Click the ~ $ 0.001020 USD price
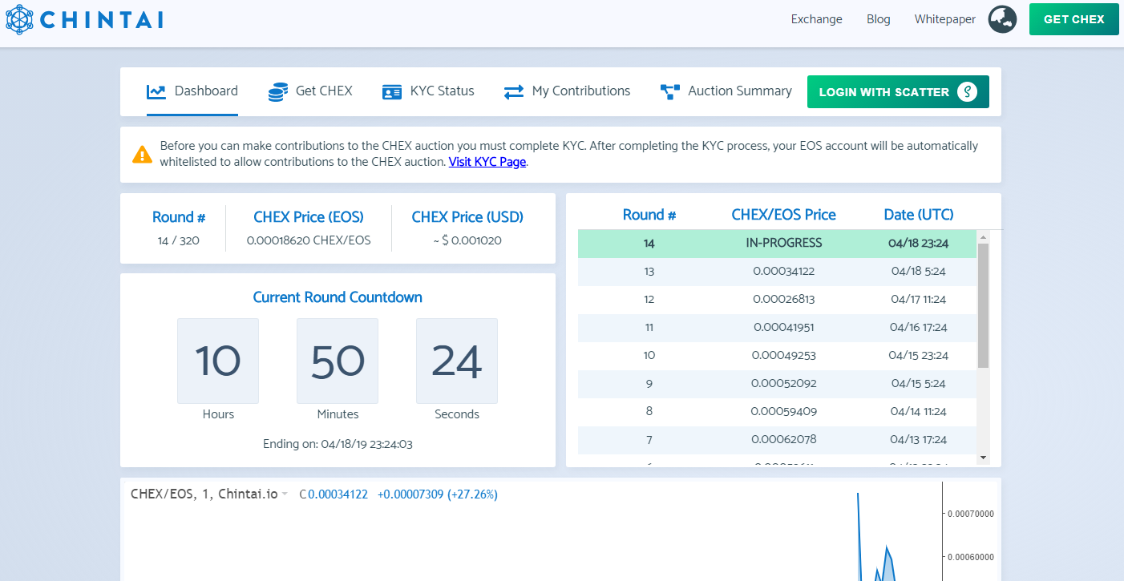This screenshot has height=581, width=1124. 467,240
